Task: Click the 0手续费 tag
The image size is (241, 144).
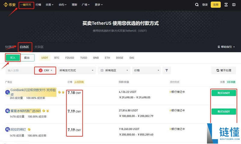Action: (231, 82)
